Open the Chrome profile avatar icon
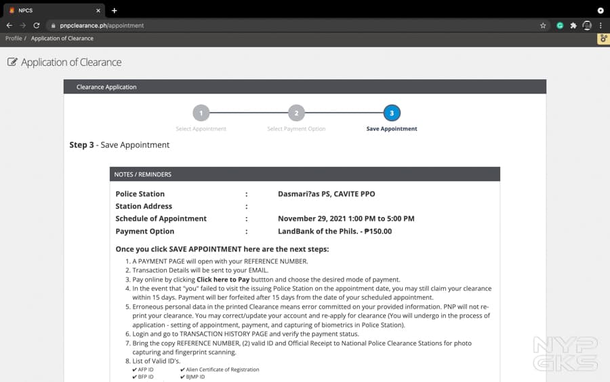The height and width of the screenshot is (382, 610). point(587,25)
